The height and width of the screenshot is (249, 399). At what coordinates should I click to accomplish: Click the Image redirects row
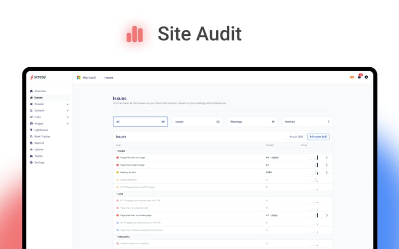click(223, 180)
